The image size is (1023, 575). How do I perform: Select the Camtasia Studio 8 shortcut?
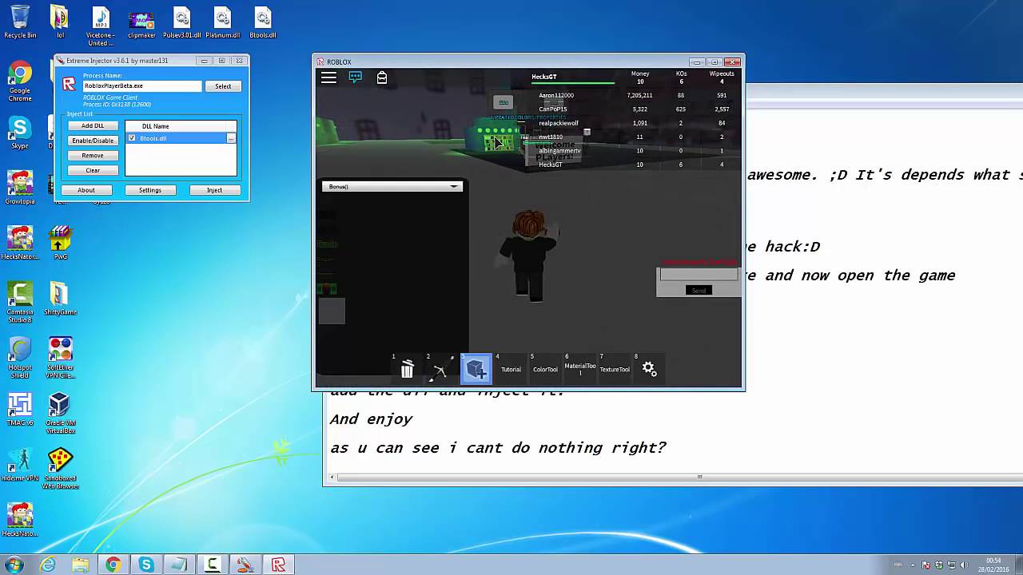click(x=20, y=302)
